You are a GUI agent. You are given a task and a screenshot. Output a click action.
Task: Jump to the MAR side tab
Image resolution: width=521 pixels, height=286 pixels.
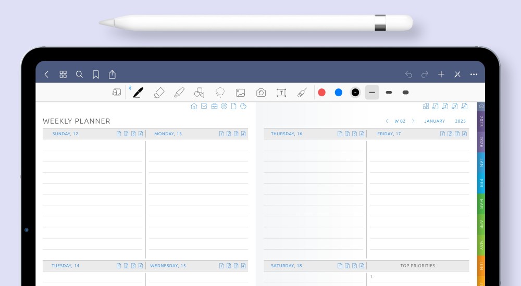pos(481,203)
